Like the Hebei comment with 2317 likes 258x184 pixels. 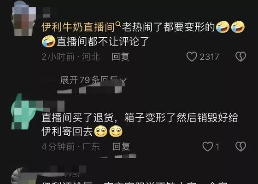[192, 57]
